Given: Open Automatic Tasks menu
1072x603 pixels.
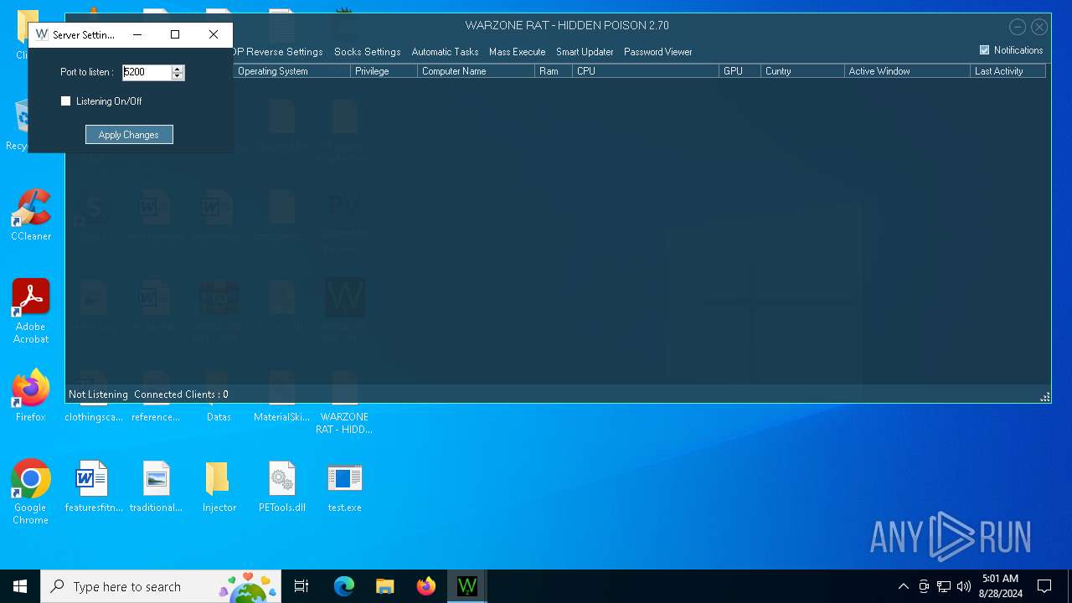Looking at the screenshot, I should click(x=445, y=52).
